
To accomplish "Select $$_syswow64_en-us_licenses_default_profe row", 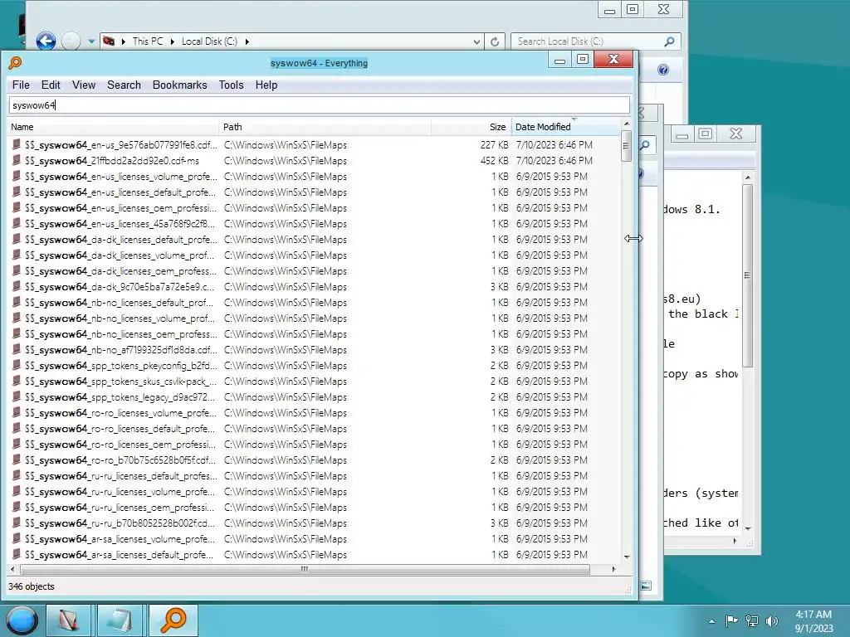I will [x=315, y=192].
